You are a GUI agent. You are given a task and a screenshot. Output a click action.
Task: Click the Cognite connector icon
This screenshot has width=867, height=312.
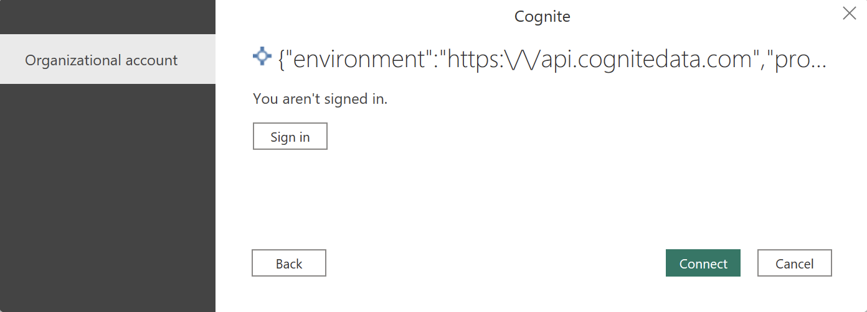[x=262, y=57]
